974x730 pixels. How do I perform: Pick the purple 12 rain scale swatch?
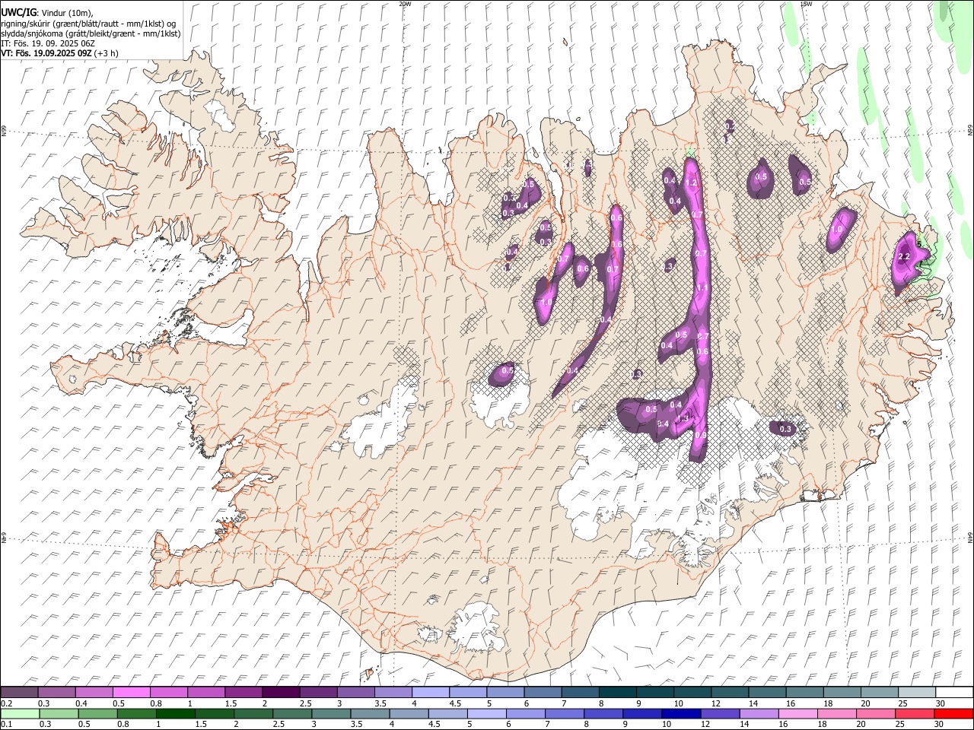[719, 713]
